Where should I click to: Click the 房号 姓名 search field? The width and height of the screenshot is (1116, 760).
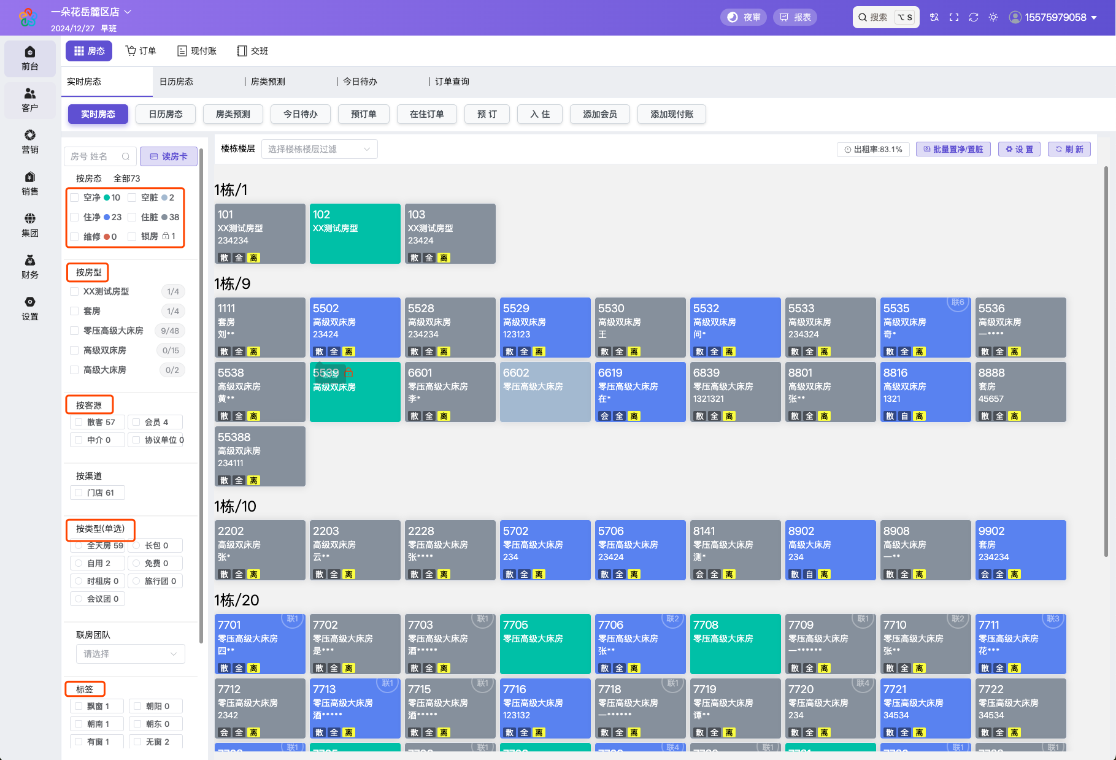pos(96,156)
